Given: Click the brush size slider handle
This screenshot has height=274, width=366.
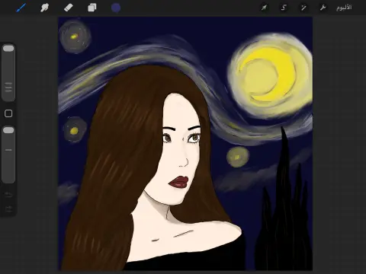Looking at the screenshot, I should pos(8,49).
